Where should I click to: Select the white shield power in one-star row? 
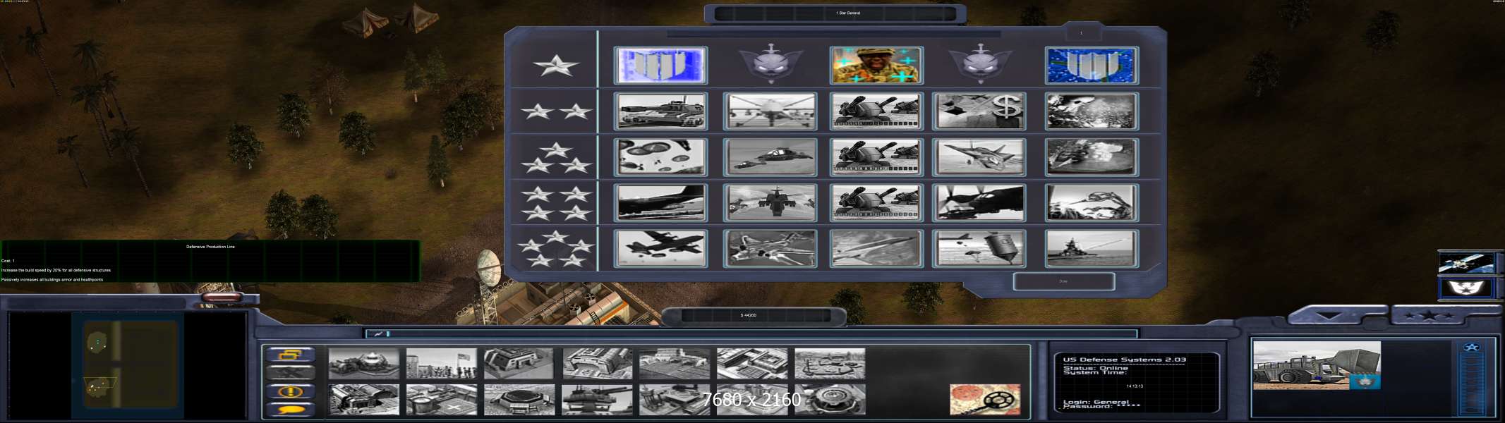[660, 66]
